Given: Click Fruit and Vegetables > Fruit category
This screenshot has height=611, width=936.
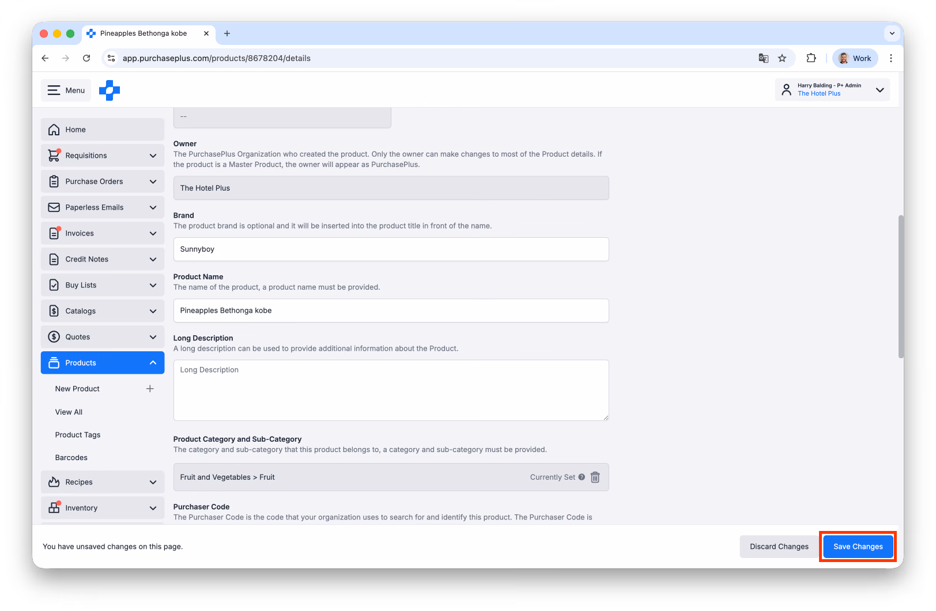Looking at the screenshot, I should click(x=227, y=477).
